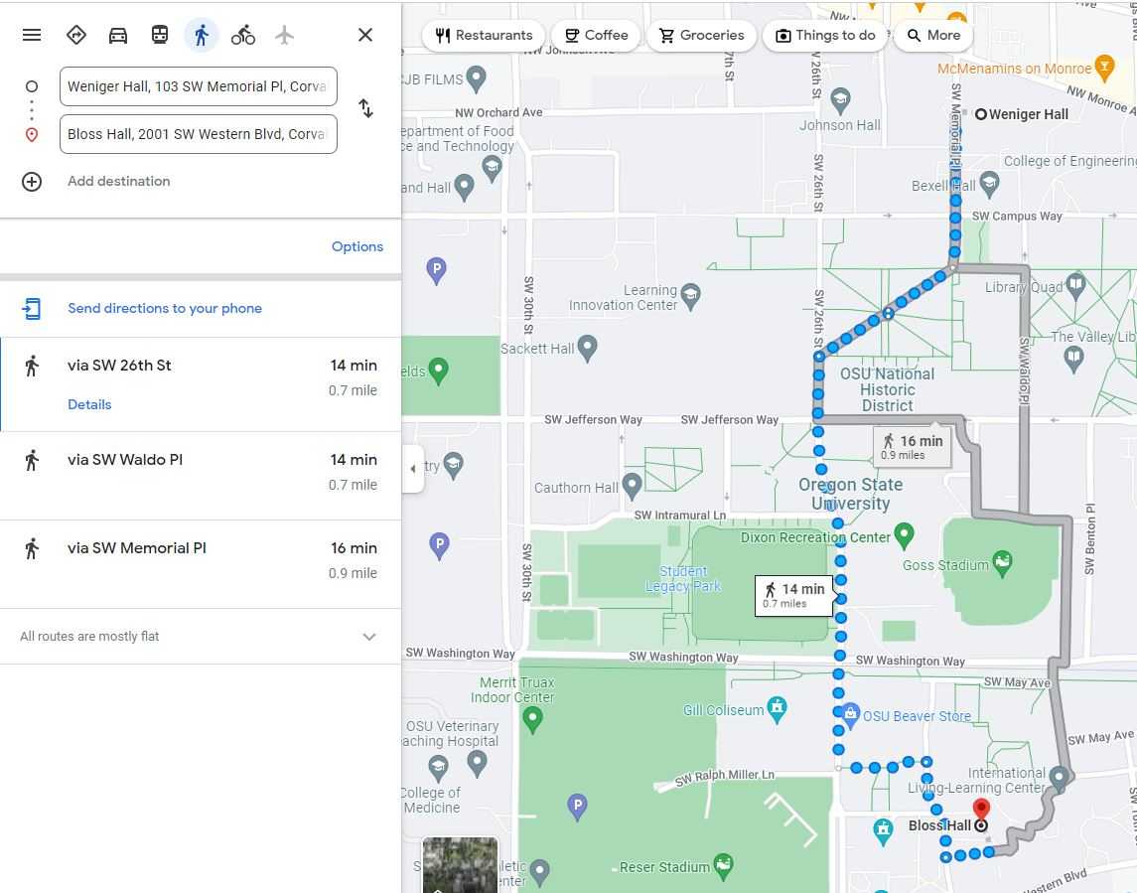Select walking directions mode
1137x893 pixels.
(202, 35)
